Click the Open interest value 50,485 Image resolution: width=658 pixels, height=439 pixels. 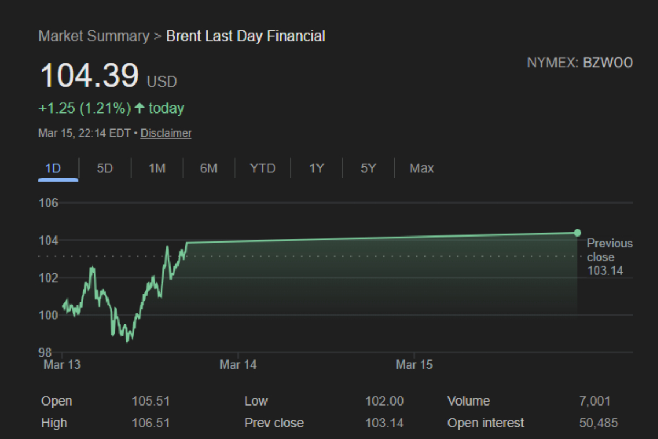(x=598, y=423)
